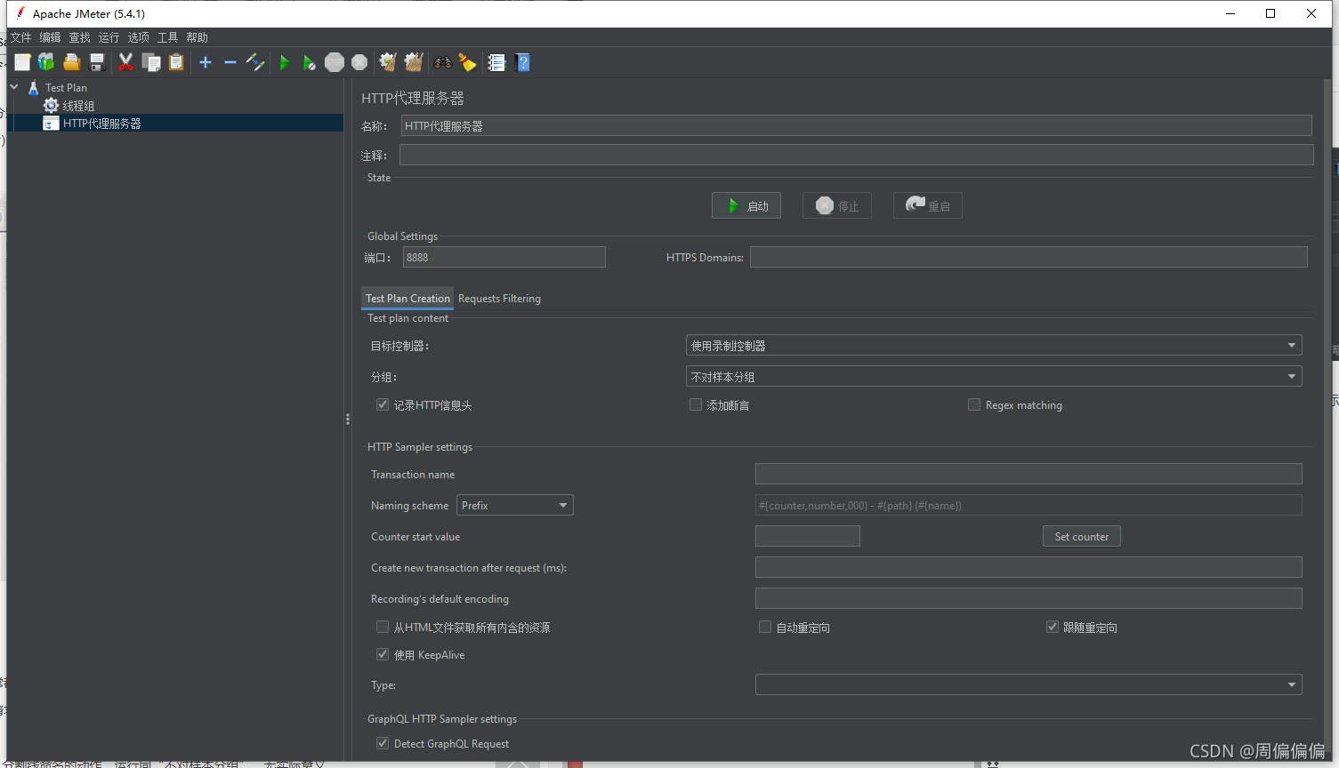1339x768 pixels.
Task: Switch to the Requests Filtering tab
Action: [x=499, y=299]
